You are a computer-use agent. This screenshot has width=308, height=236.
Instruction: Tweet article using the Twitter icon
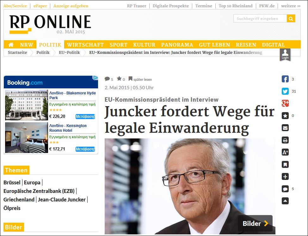[x=285, y=91]
